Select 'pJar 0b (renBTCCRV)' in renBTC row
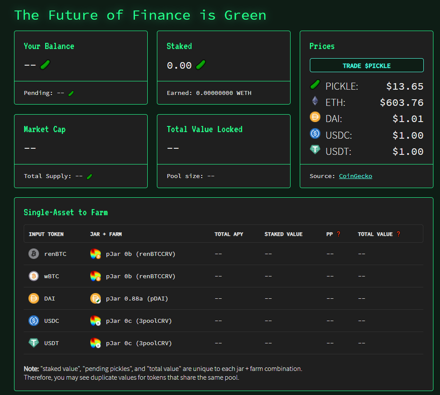 click(141, 254)
